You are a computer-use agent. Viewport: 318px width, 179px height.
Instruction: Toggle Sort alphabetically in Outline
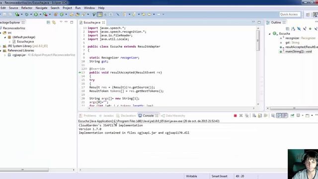(293, 29)
